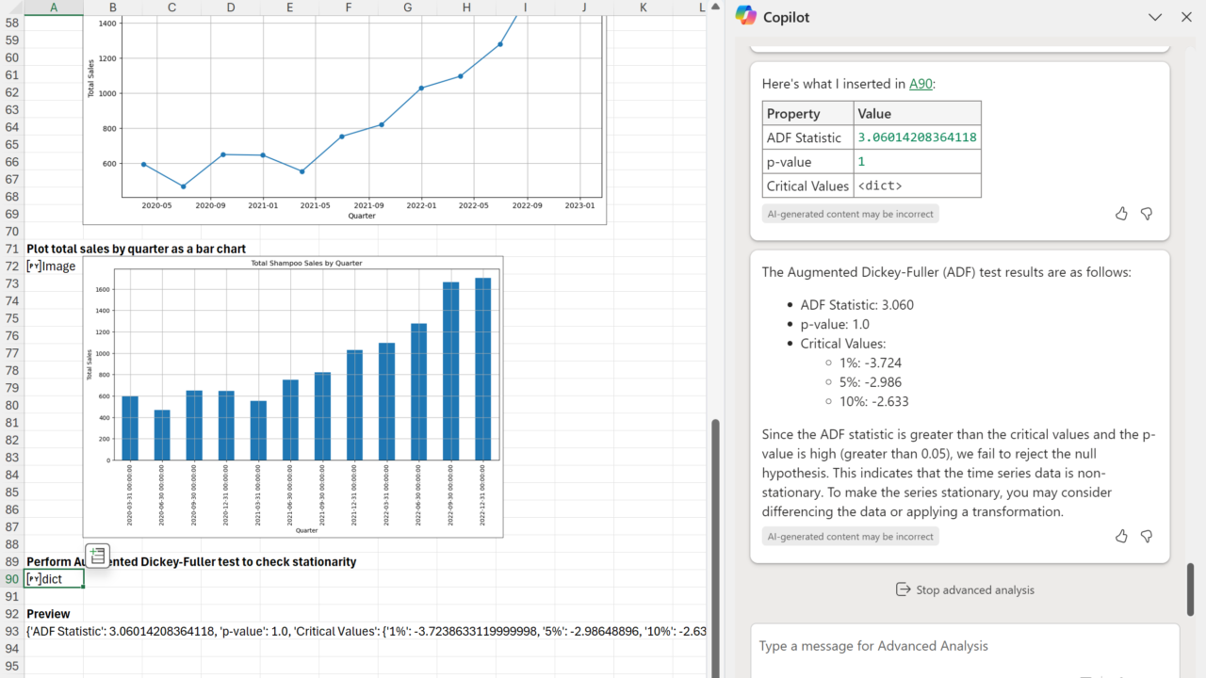The image size is (1206, 678).
Task: Select the row 93 header
Action: click(x=12, y=631)
